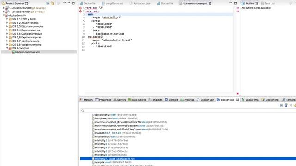Select DS 6_6 Exponer carpetas folder
296x166 pixels.
pos(27,37)
